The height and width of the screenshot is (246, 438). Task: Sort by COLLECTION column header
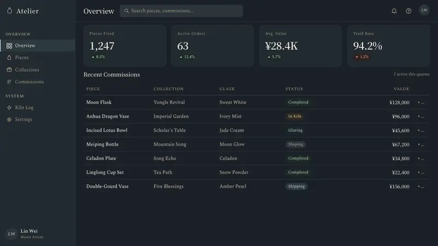[x=169, y=89]
